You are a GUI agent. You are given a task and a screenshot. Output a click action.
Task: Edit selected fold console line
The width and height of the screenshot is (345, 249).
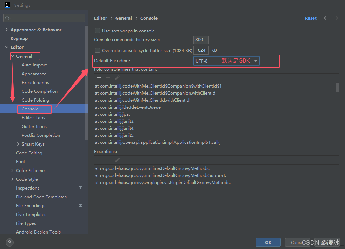(x=117, y=78)
